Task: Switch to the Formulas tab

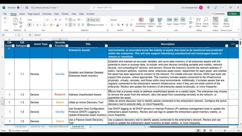Action: (47, 14)
